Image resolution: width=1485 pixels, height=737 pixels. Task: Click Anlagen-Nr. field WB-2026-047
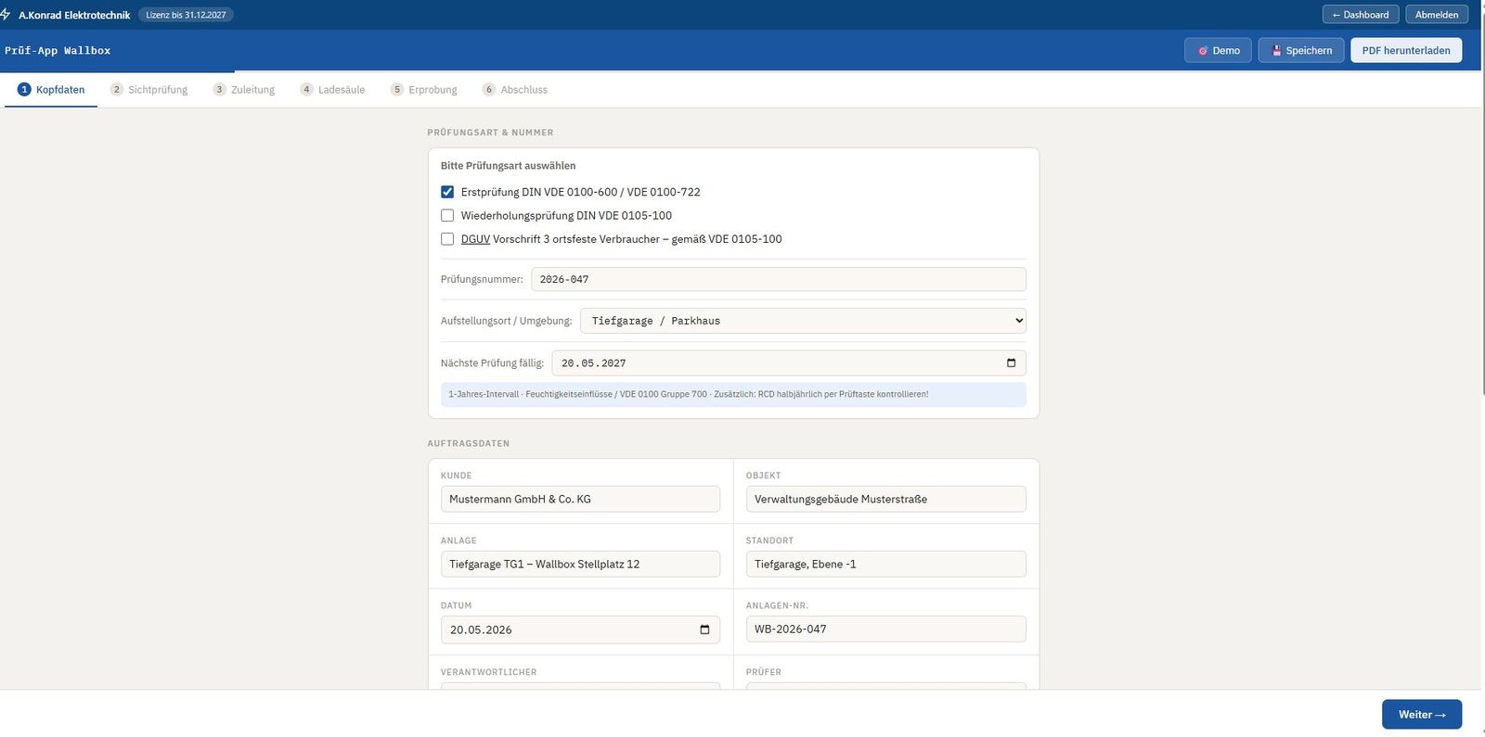[885, 629]
